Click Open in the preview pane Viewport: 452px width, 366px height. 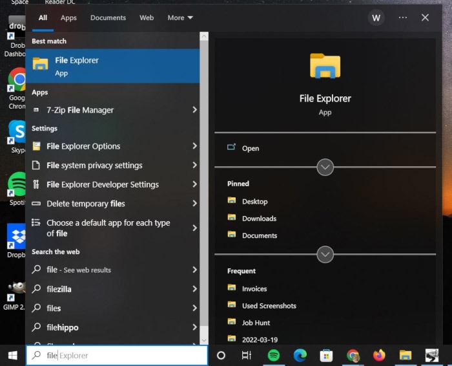[x=251, y=148]
